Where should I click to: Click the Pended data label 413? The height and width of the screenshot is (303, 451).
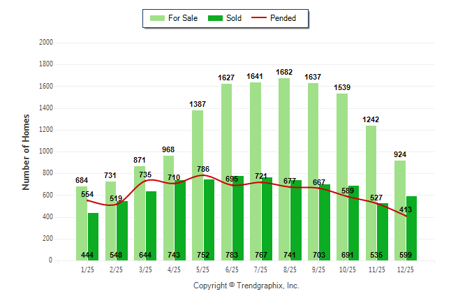[x=404, y=209]
